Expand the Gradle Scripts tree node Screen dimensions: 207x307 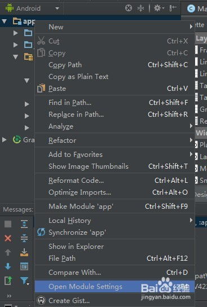pos(5,139)
